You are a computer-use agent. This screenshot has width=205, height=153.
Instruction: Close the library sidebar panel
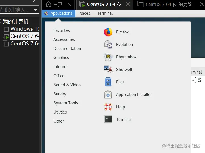[35, 1]
